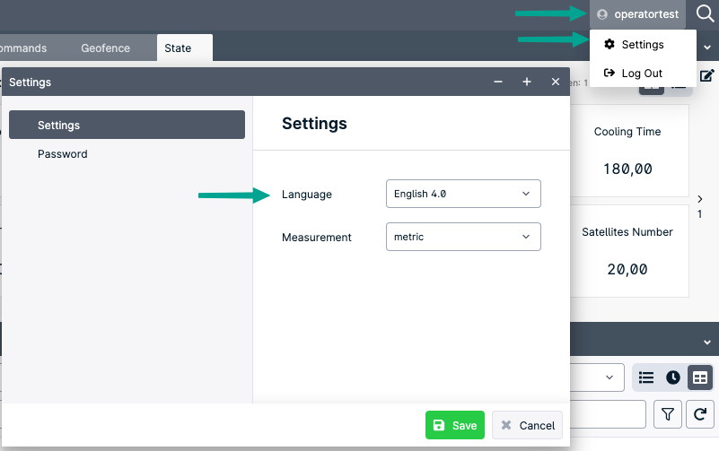Save the settings changes
Image resolution: width=719 pixels, height=451 pixels.
[455, 425]
